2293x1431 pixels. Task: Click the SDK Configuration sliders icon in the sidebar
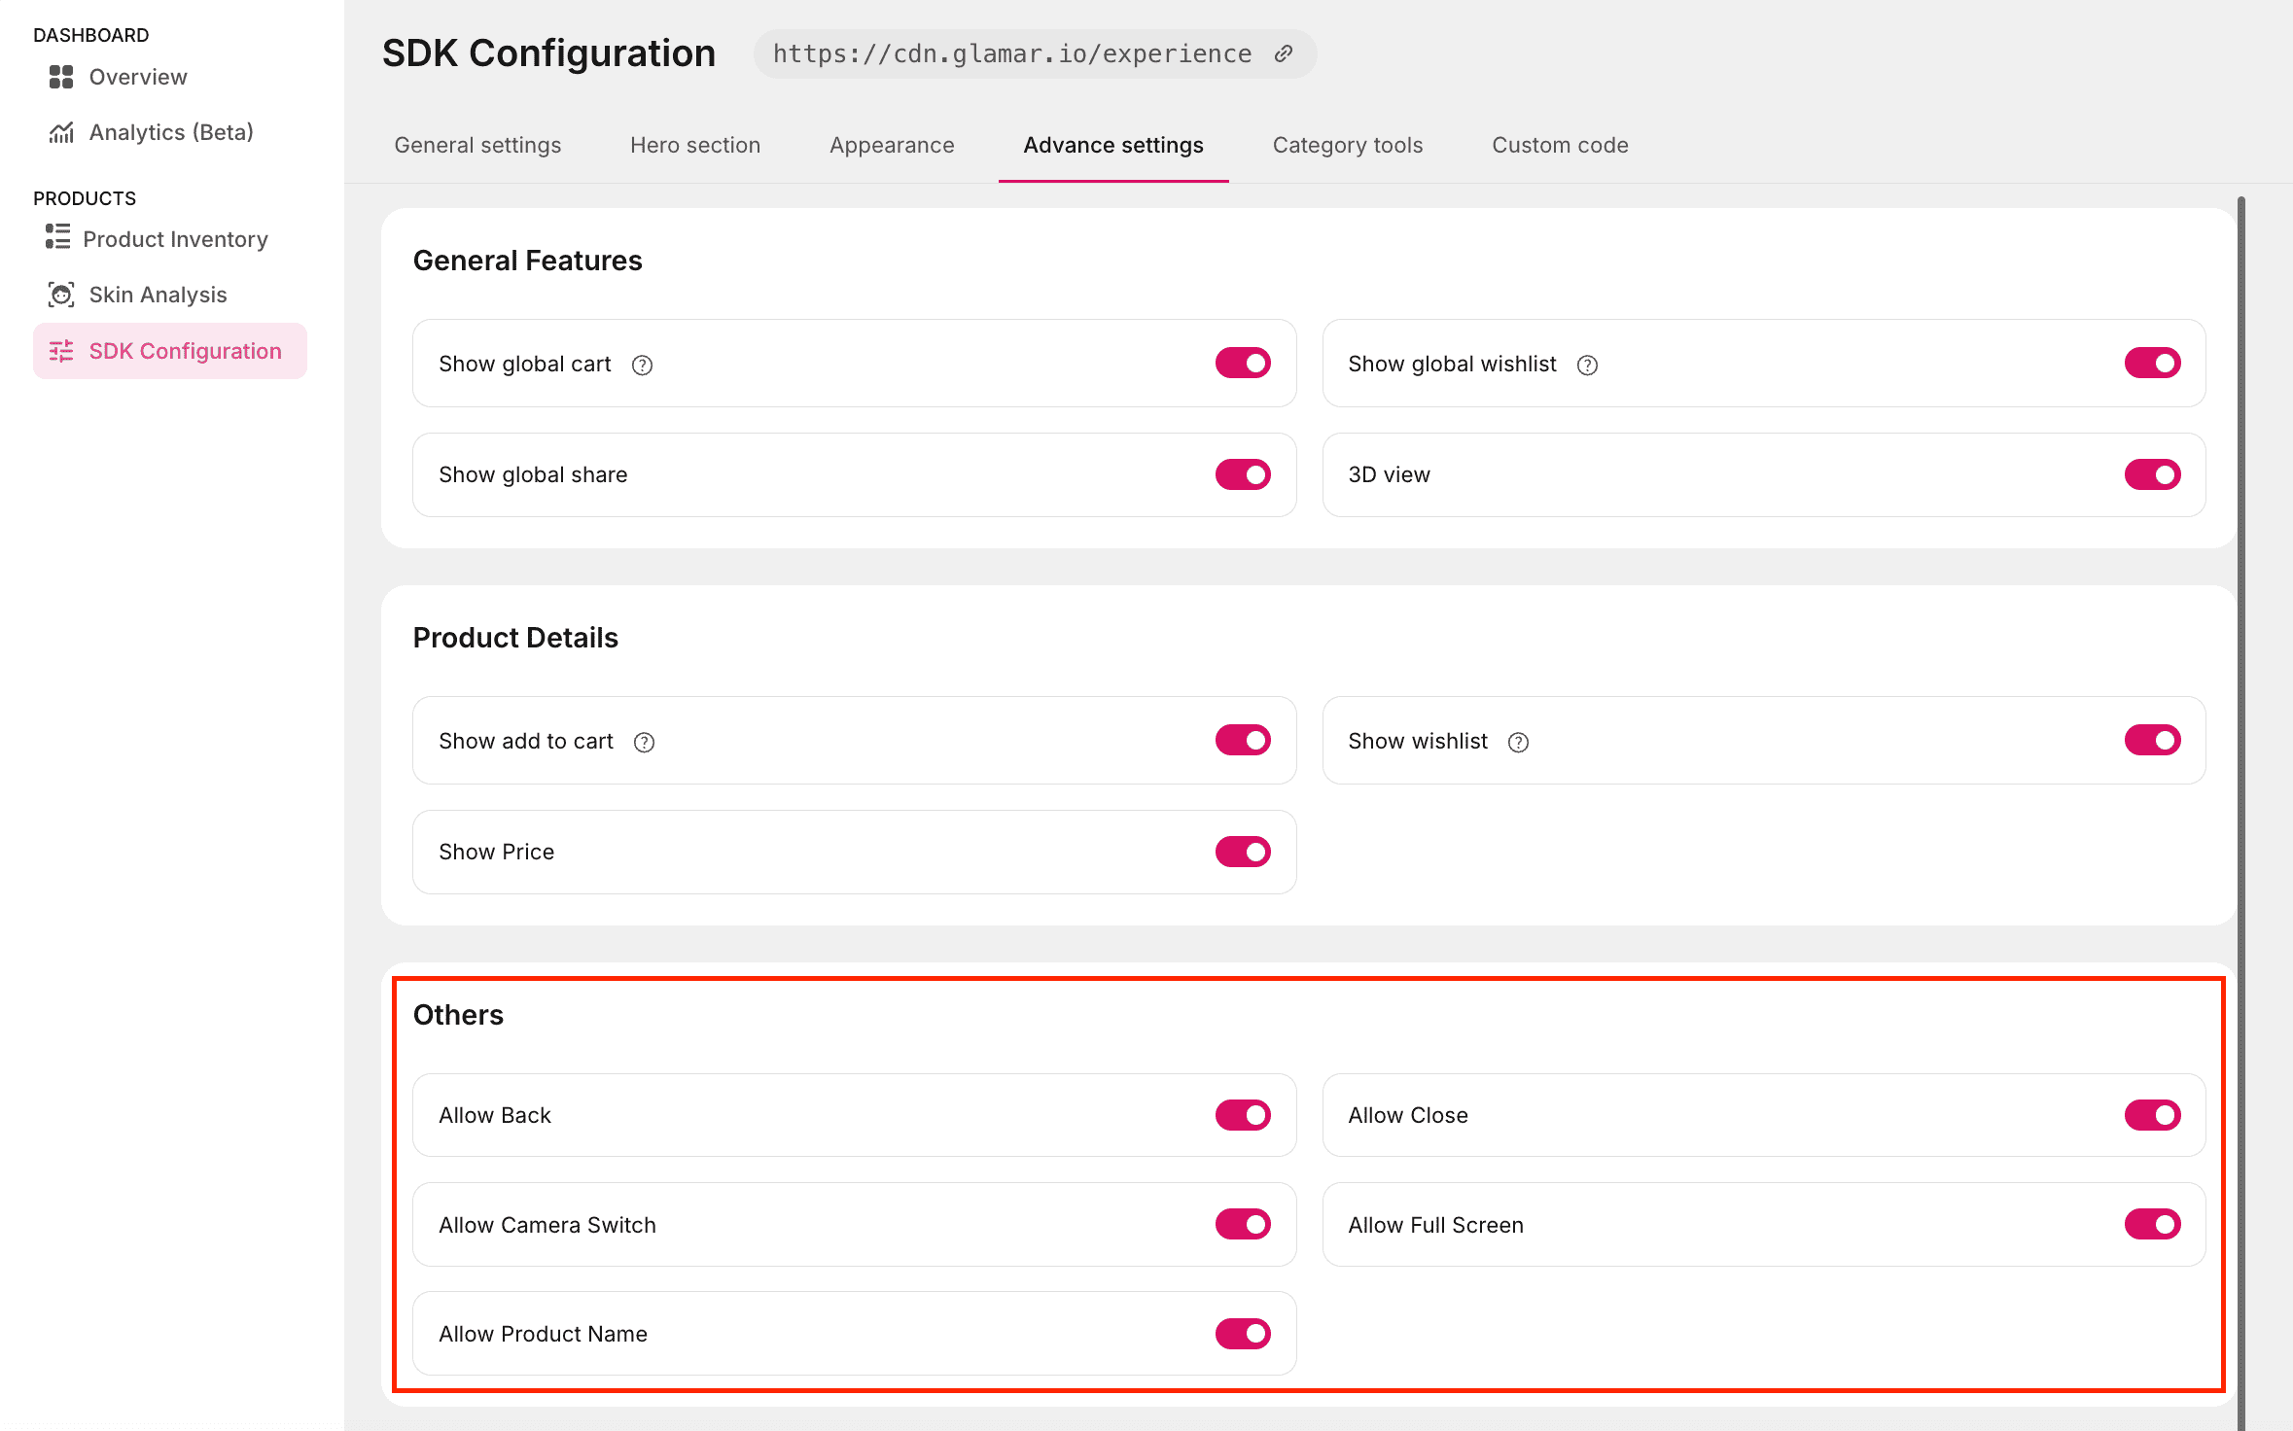pyautogui.click(x=61, y=351)
